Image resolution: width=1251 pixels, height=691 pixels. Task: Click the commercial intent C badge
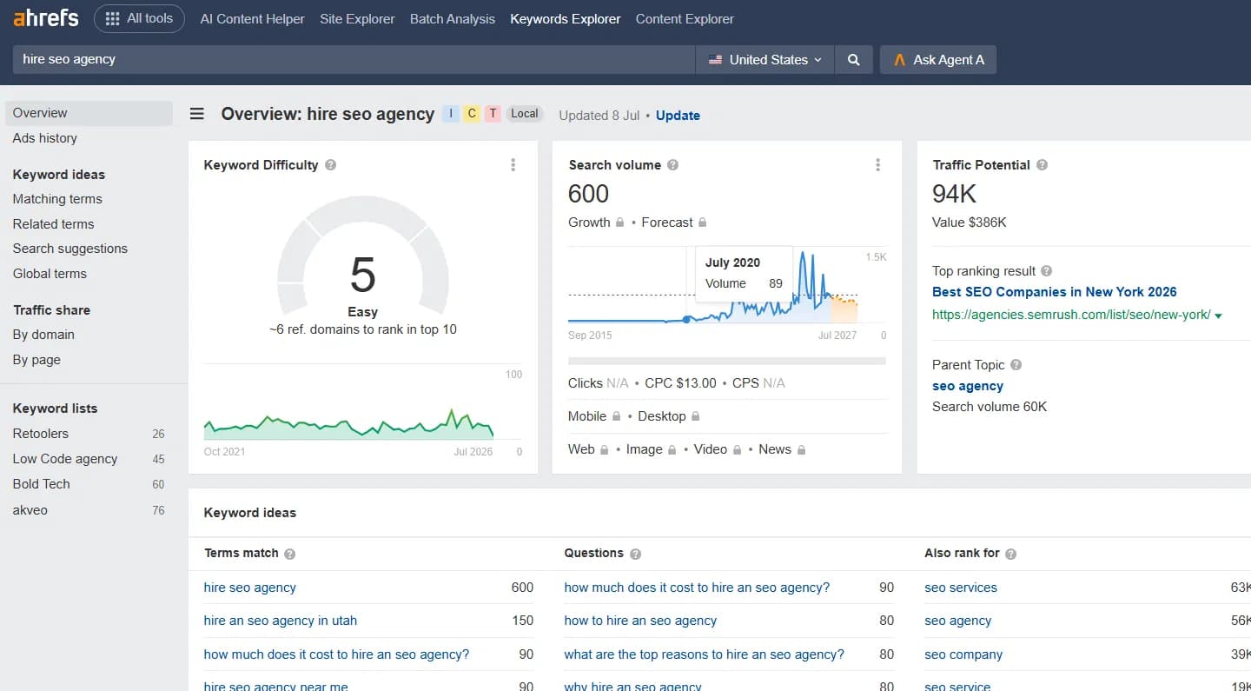pyautogui.click(x=472, y=114)
